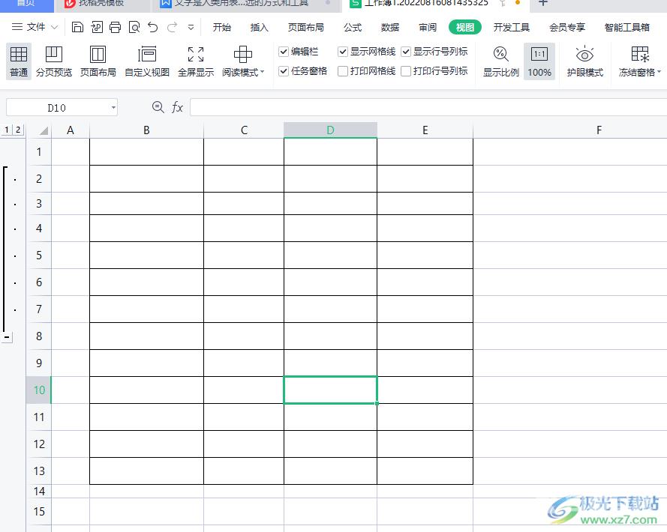
Task: Activate 全屏显示 full screen
Action: point(196,61)
